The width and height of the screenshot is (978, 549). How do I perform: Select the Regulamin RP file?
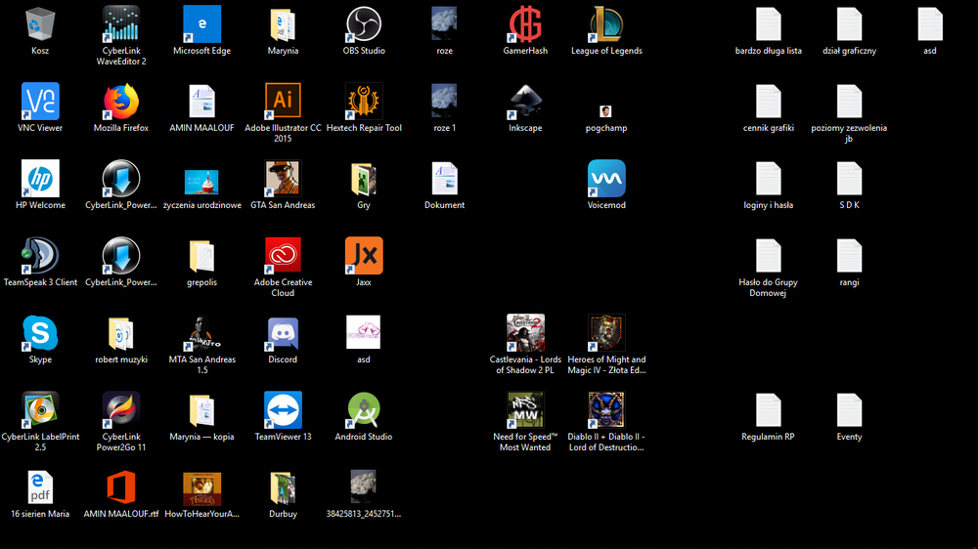click(768, 410)
